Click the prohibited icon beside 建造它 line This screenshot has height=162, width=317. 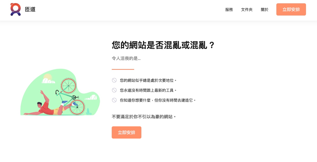point(114,100)
